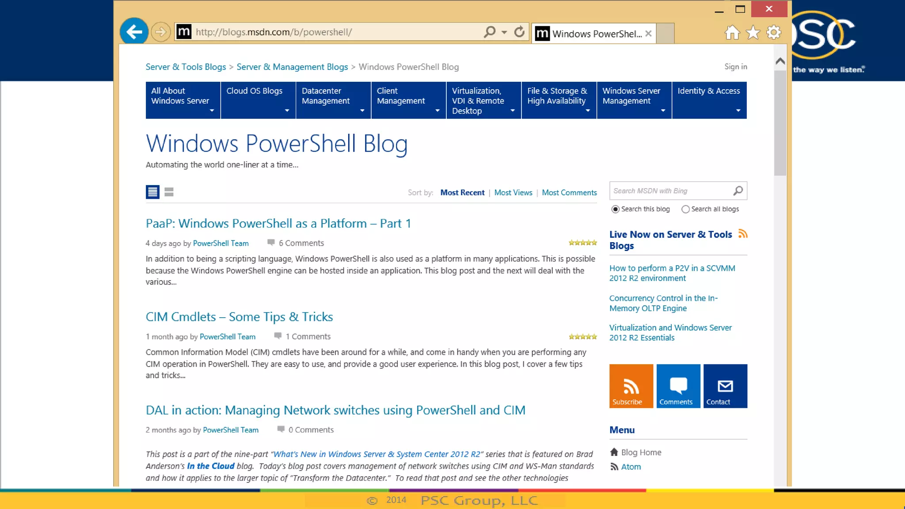Click the Contact envelope tile

[725, 386]
